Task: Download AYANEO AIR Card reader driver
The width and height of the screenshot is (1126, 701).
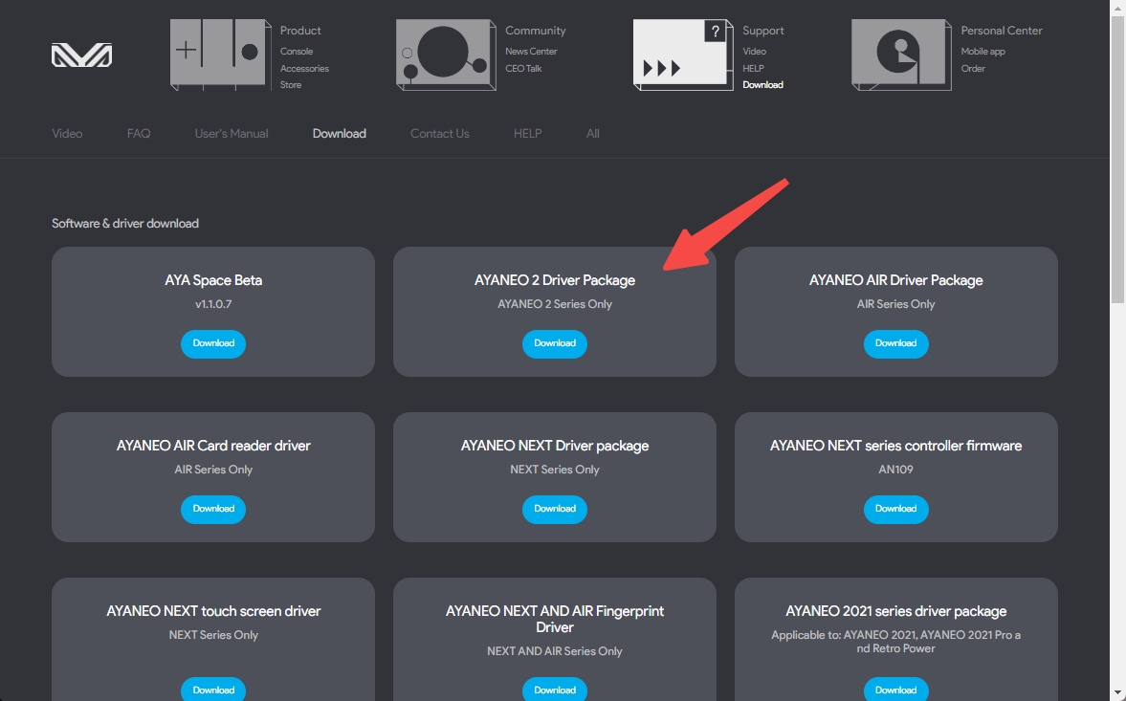Action: [x=213, y=509]
